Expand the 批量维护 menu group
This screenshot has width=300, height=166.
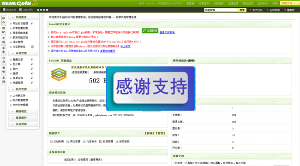(23, 118)
